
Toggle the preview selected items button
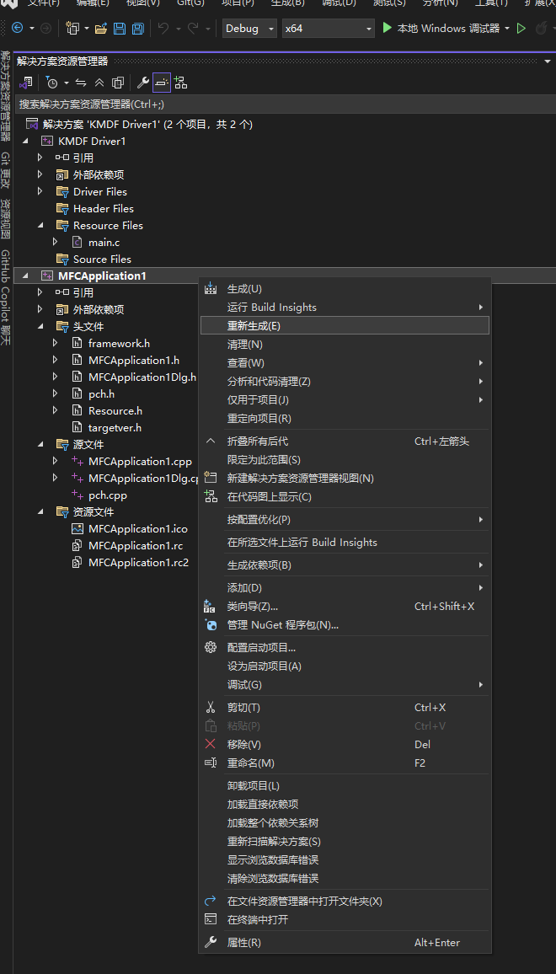click(x=162, y=83)
